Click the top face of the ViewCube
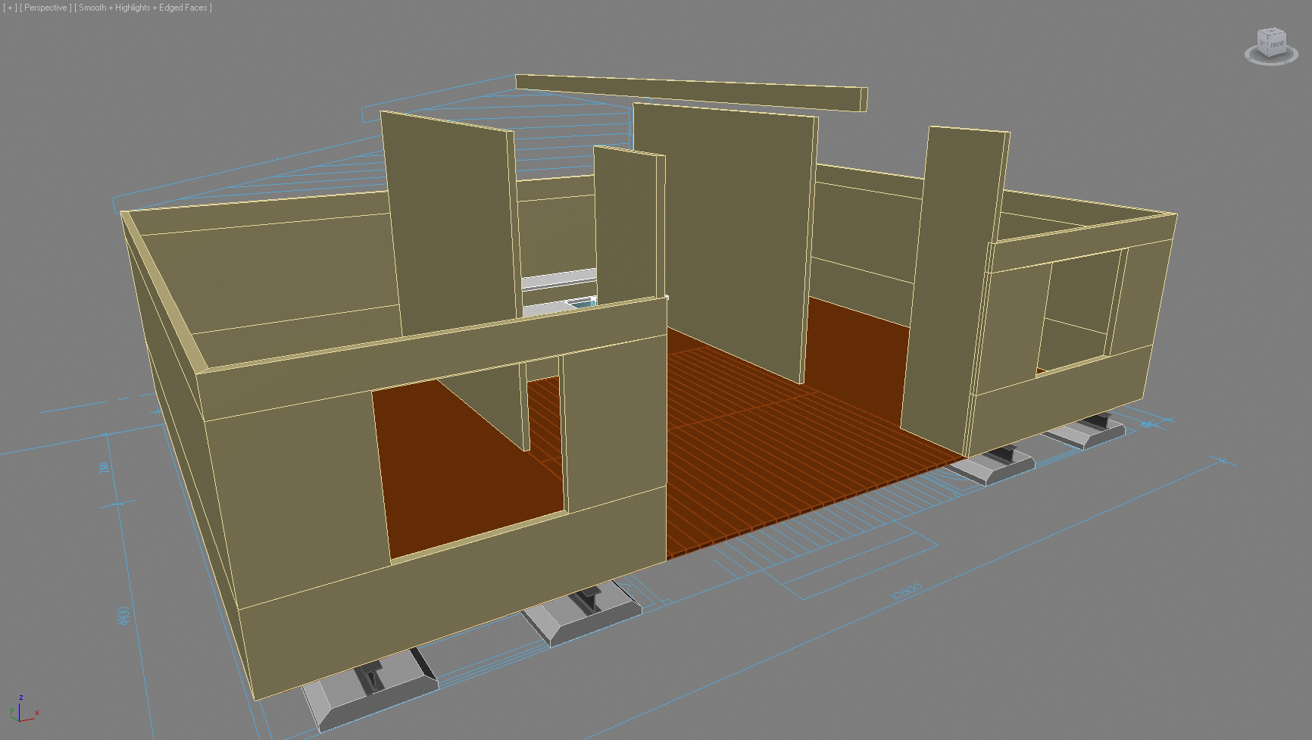 click(1271, 33)
